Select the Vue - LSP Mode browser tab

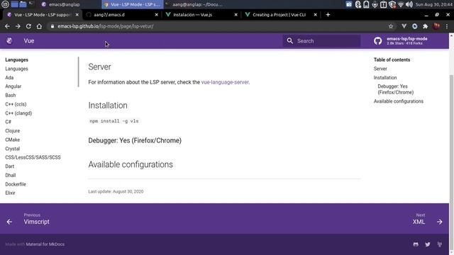pos(43,15)
